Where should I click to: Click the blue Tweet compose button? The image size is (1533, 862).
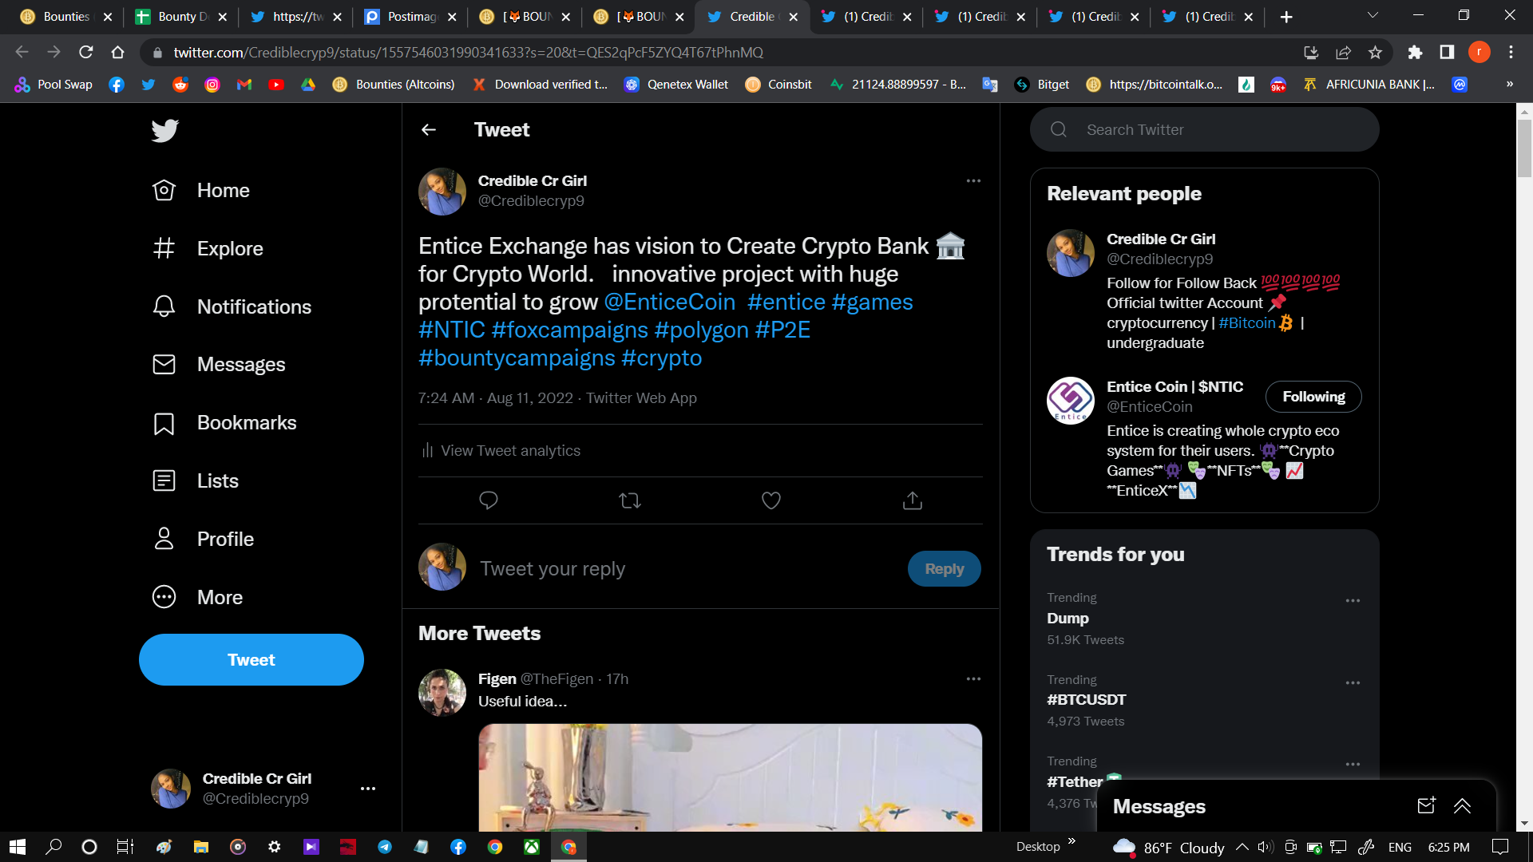[x=252, y=659]
